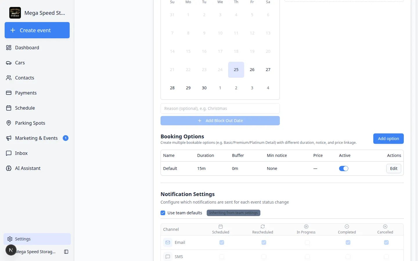Open Mega Speed Storage account menu
This screenshot has width=418, height=261.
(x=35, y=252)
